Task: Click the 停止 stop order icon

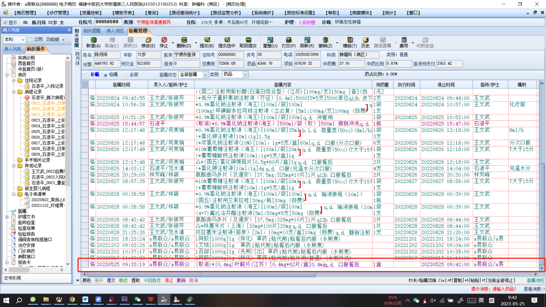Action: pos(164,40)
